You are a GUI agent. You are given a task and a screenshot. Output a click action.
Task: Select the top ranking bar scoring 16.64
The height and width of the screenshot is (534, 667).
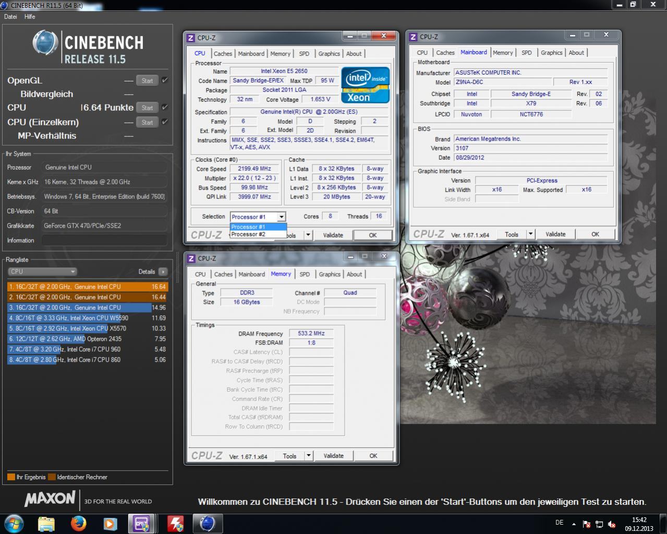(x=87, y=287)
